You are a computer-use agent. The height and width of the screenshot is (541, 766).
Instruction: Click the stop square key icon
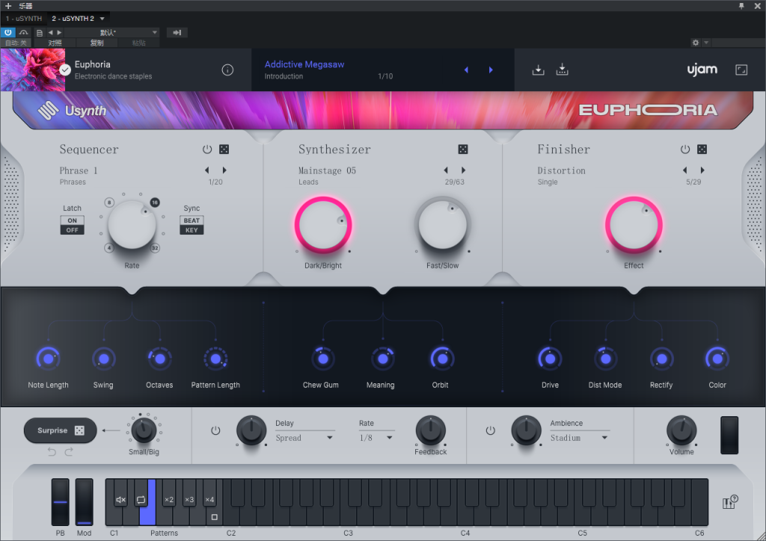tap(214, 516)
